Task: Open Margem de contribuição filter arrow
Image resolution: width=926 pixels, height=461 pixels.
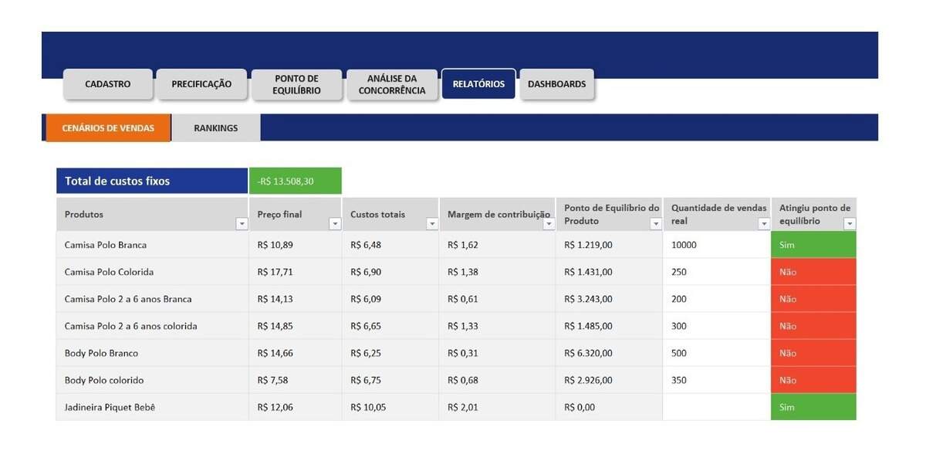Action: [549, 224]
